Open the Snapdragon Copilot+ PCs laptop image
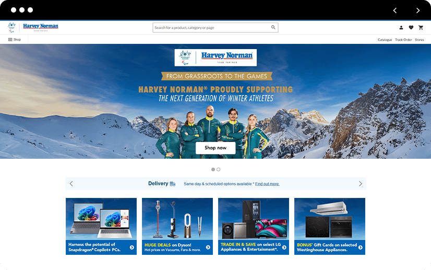The width and height of the screenshot is (431, 270). 101,219
